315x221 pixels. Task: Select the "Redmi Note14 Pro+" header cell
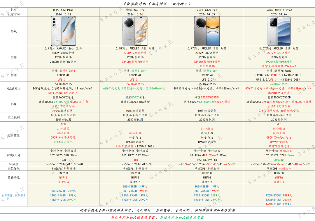[279, 10]
